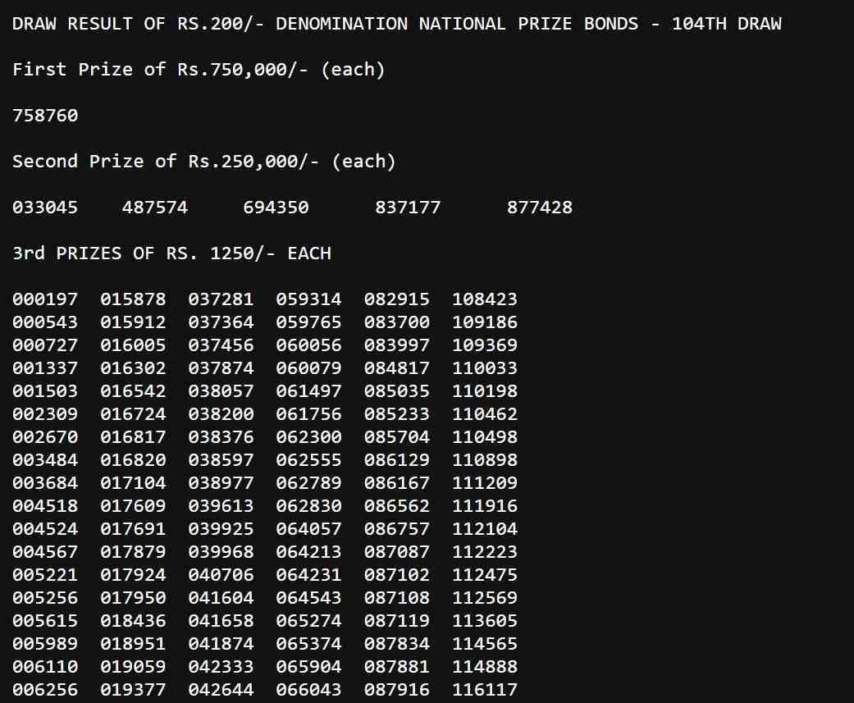Image resolution: width=854 pixels, height=703 pixels.
Task: Click second prize number 837177
Action: 409,208
